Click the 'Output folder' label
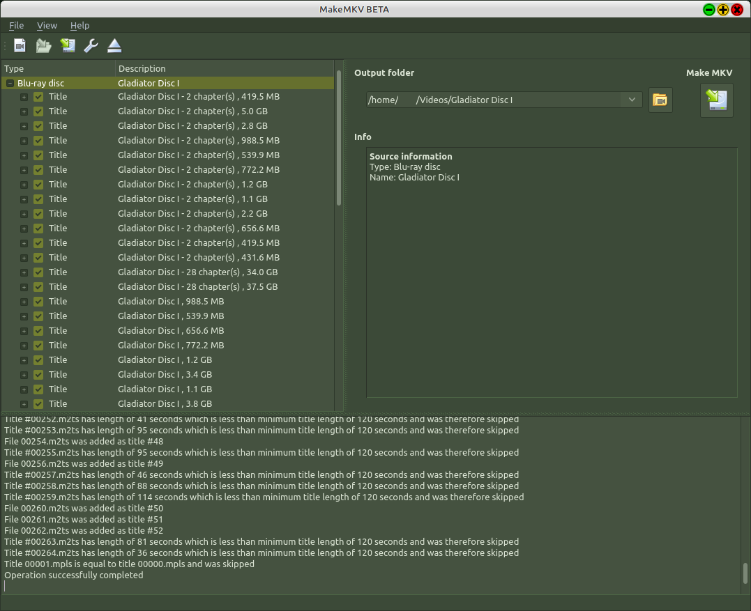This screenshot has width=751, height=611. (384, 72)
